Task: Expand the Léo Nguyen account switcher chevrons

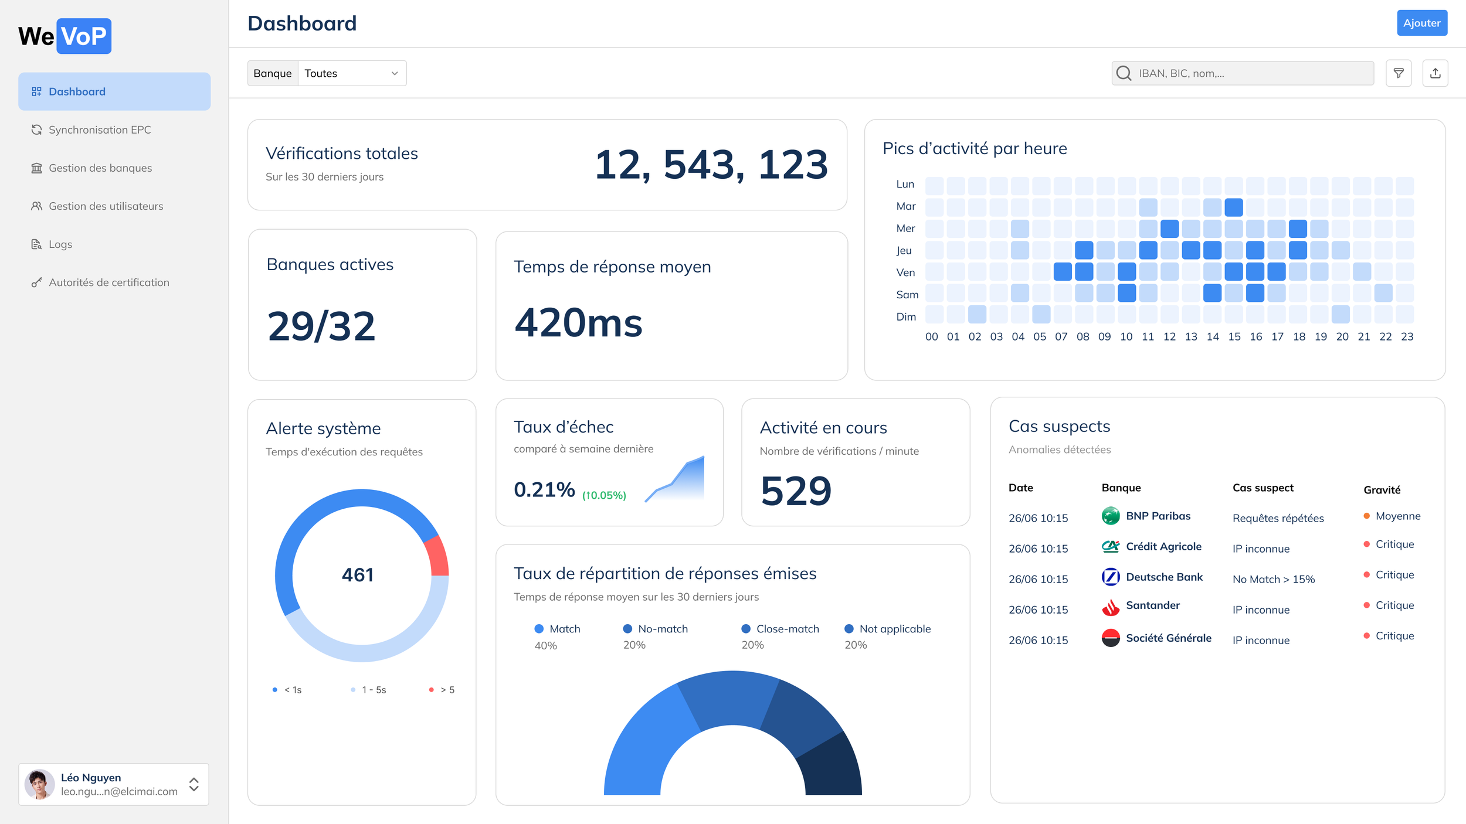Action: pyautogui.click(x=194, y=784)
